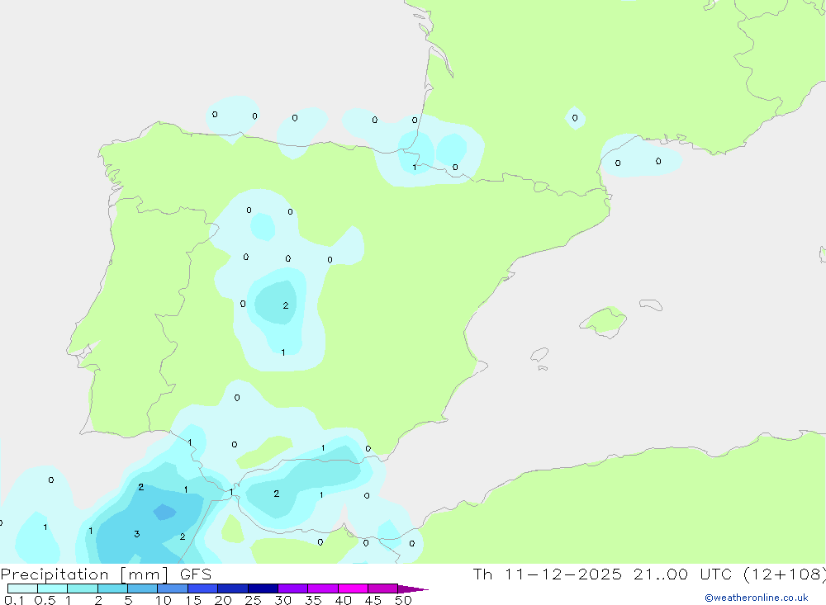The image size is (826, 605).
Task: Click the legend label '20'
Action: pyautogui.click(x=223, y=600)
